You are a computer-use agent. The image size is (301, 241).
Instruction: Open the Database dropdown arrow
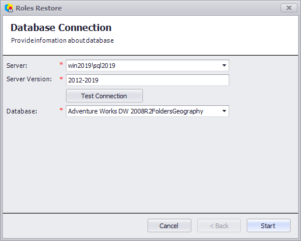pos(224,111)
